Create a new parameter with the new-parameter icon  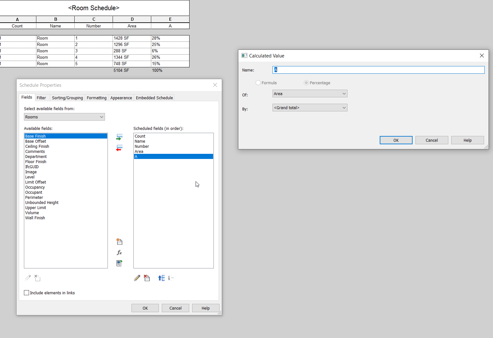pyautogui.click(x=119, y=242)
